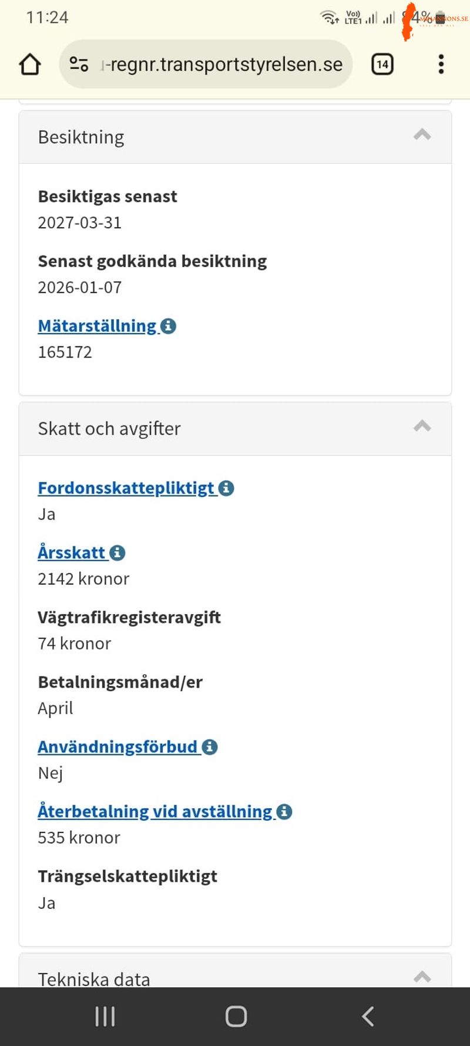Open the Mätarställning link
Screen dimensions: 470x1046
pos(97,326)
